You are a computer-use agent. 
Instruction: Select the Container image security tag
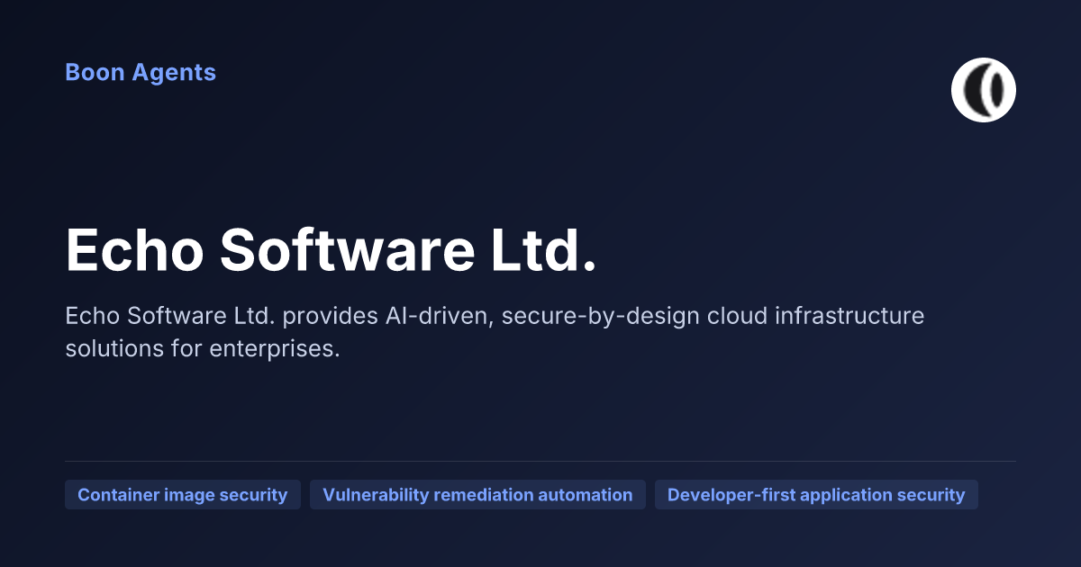click(183, 495)
